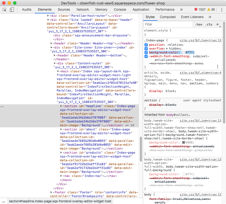This screenshot has height=204, width=226.
Task: Open the Console panel
Action: (120, 10)
